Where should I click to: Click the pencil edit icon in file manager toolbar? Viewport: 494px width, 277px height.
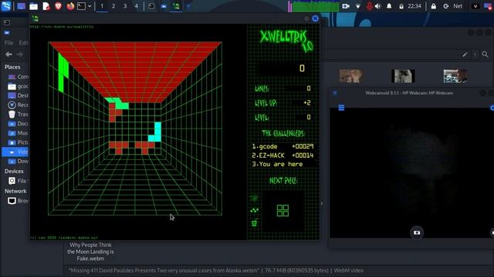465,55
